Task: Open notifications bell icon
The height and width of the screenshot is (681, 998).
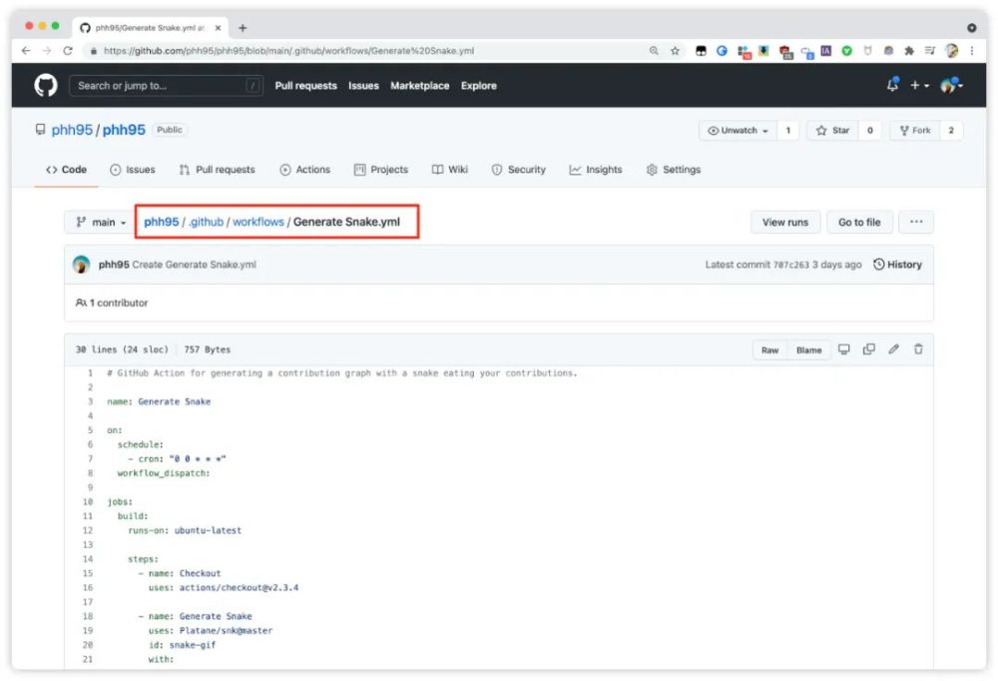Action: (x=893, y=85)
